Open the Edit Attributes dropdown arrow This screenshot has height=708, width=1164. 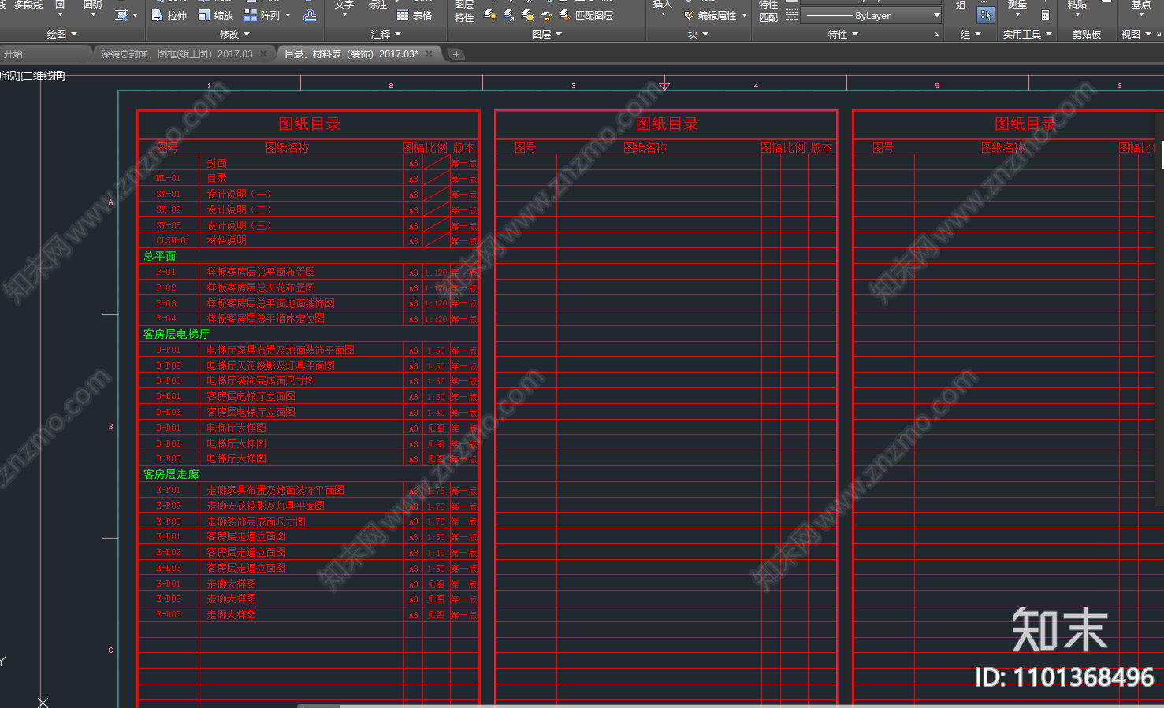pos(744,15)
